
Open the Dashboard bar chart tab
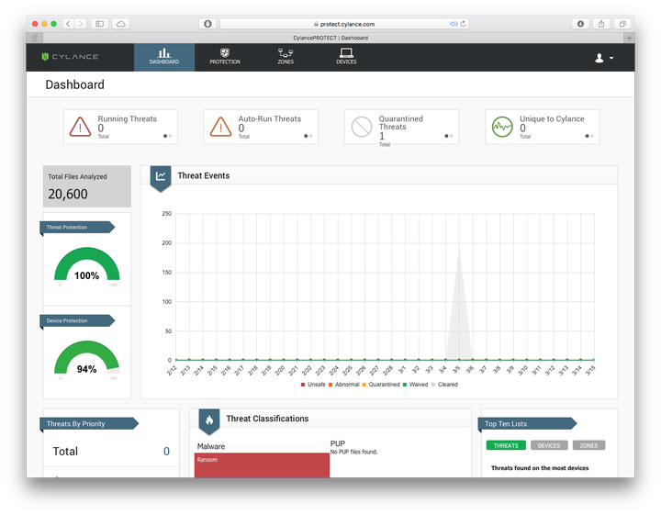[164, 57]
